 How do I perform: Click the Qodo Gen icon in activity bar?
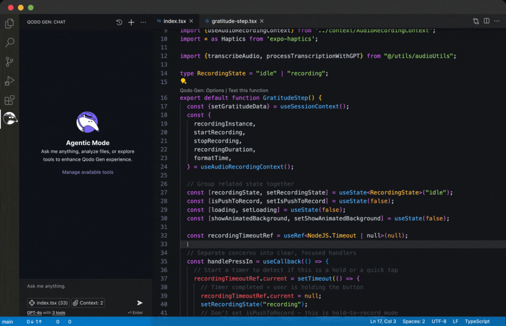pos(10,119)
